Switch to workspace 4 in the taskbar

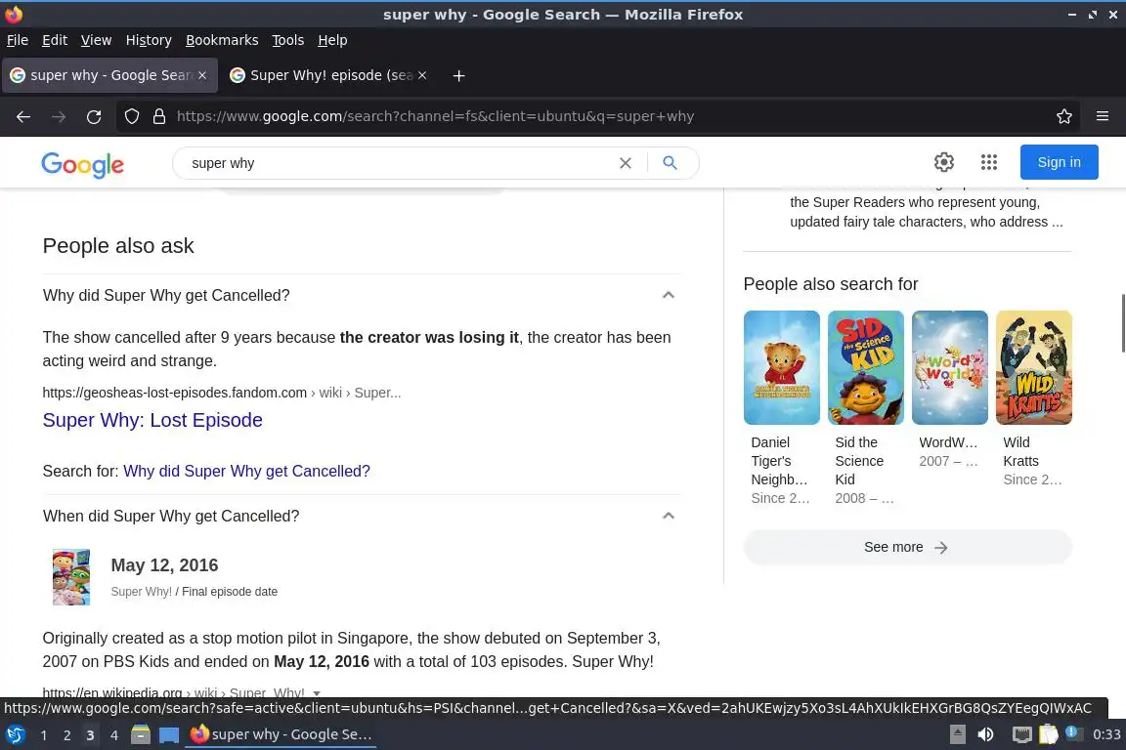click(113, 735)
